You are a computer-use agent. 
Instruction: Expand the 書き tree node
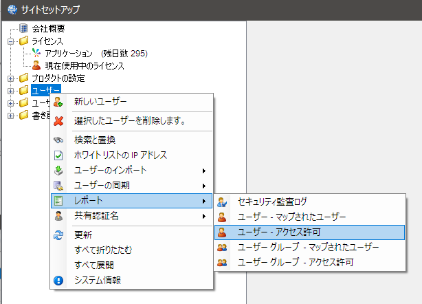click(10, 116)
